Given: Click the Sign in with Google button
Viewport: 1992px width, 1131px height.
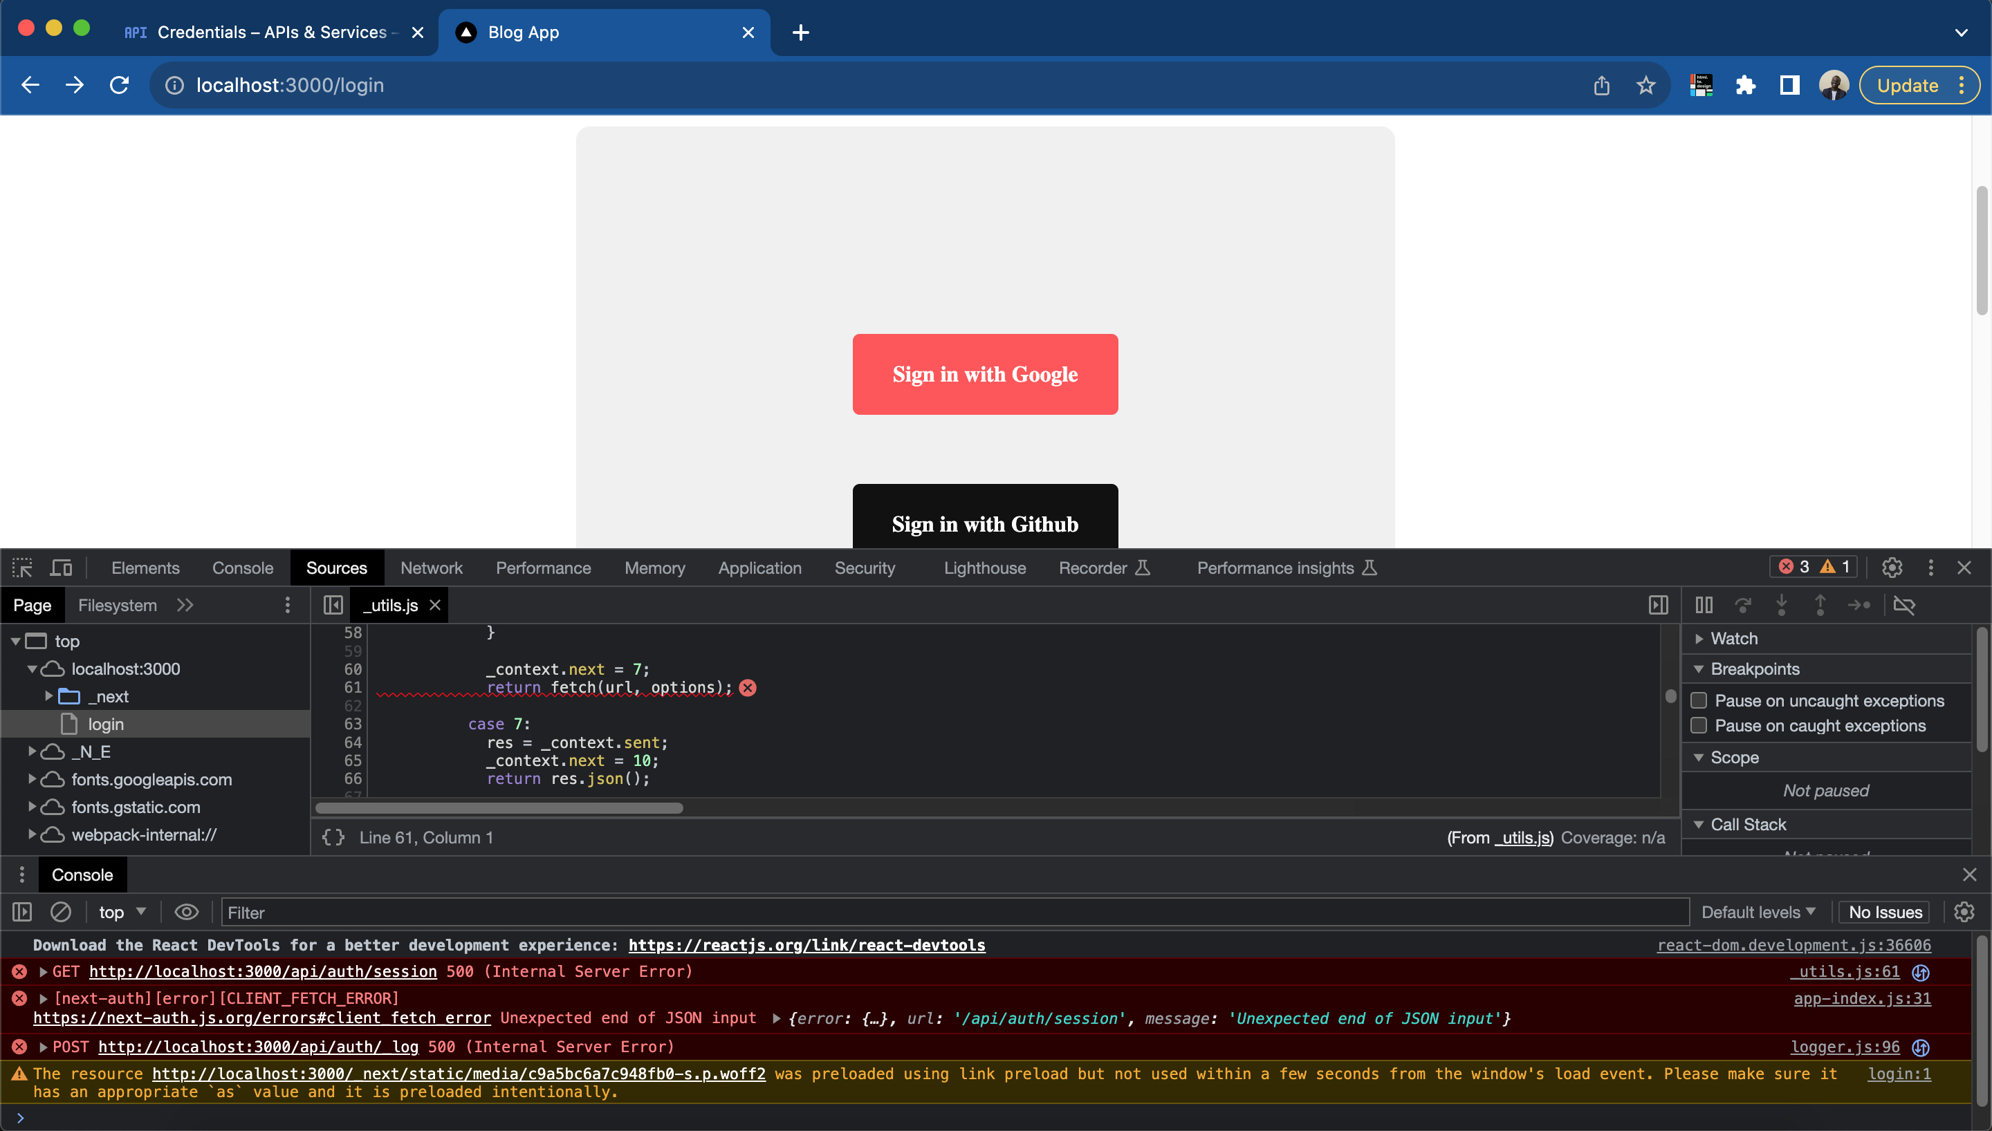Looking at the screenshot, I should (985, 375).
